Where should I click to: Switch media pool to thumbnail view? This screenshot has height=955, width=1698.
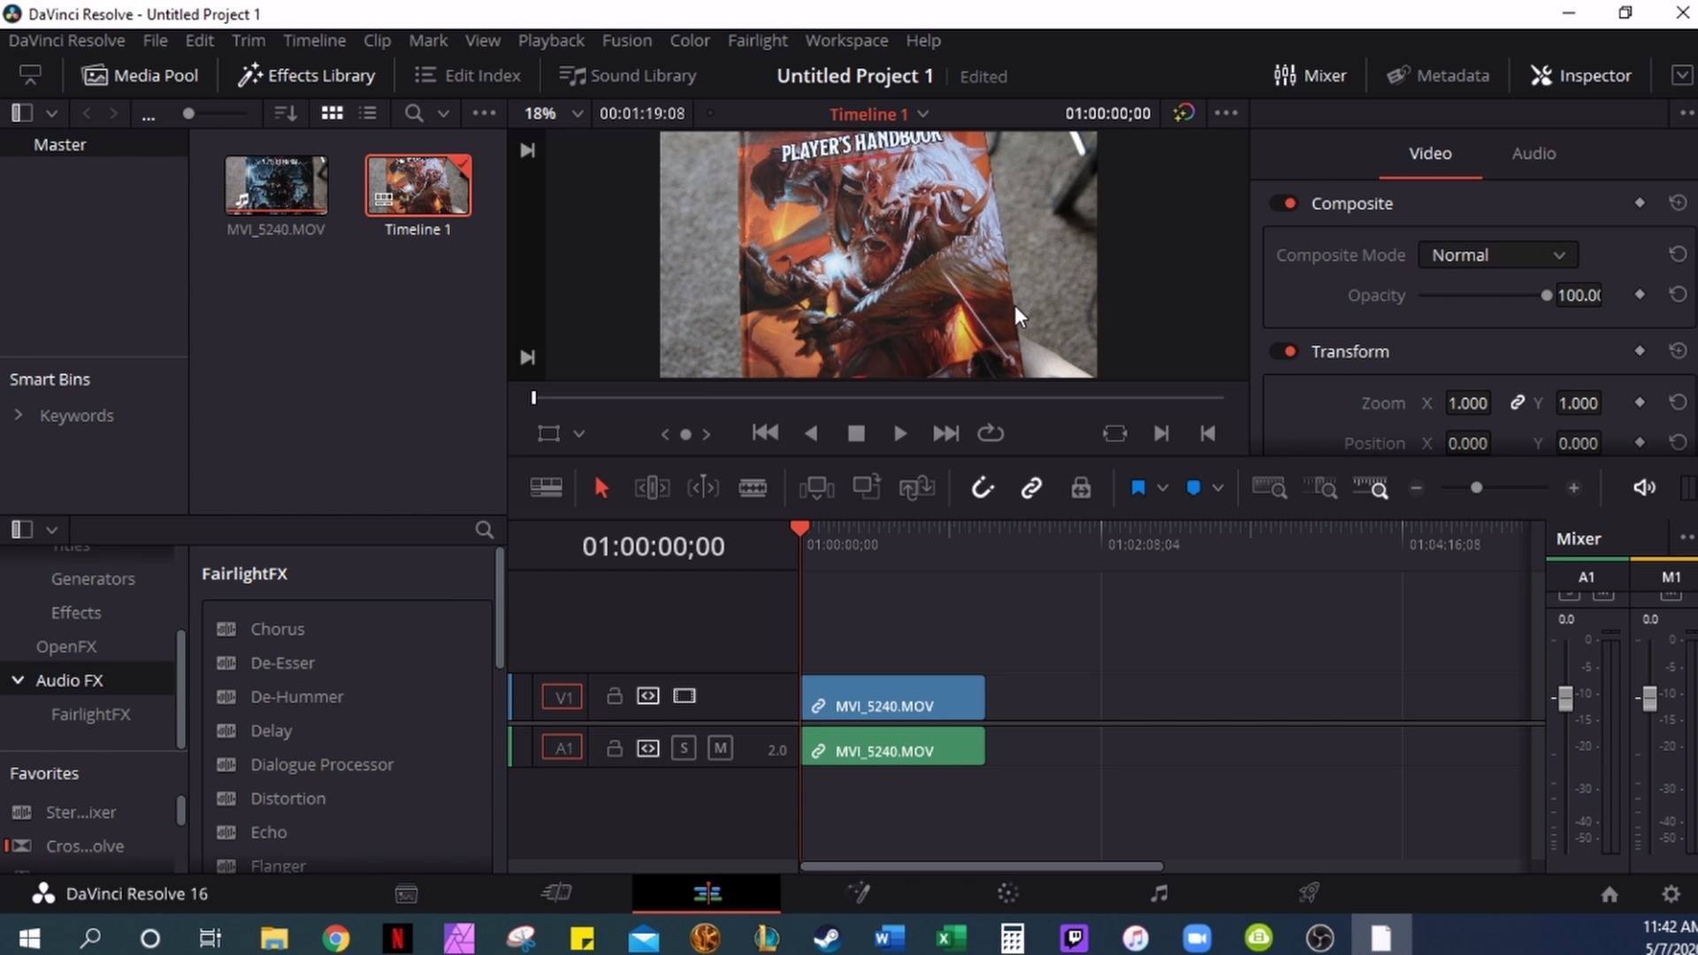(332, 113)
